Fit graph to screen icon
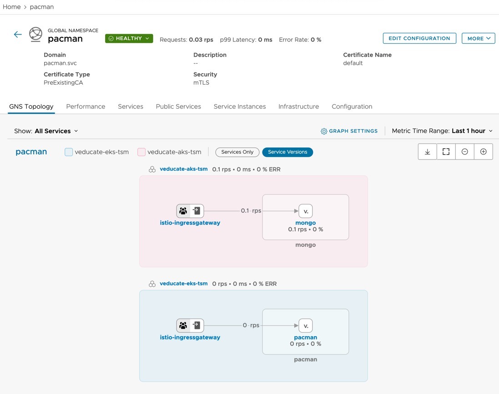This screenshot has width=499, height=394. click(446, 152)
